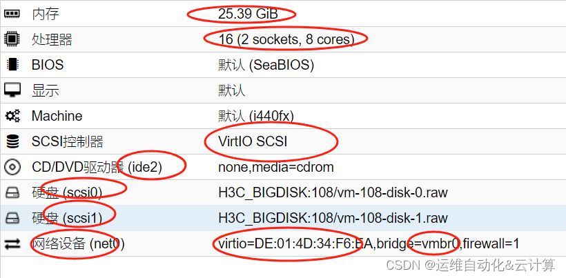566x278 pixels.
Task: Click the CD/DVD disc icon
Action: click(12, 167)
